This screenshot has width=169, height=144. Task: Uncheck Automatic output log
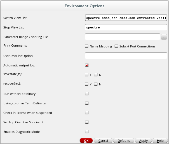87,65
